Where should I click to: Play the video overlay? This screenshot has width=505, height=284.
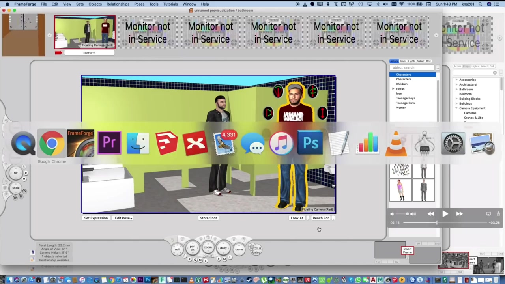pyautogui.click(x=445, y=214)
